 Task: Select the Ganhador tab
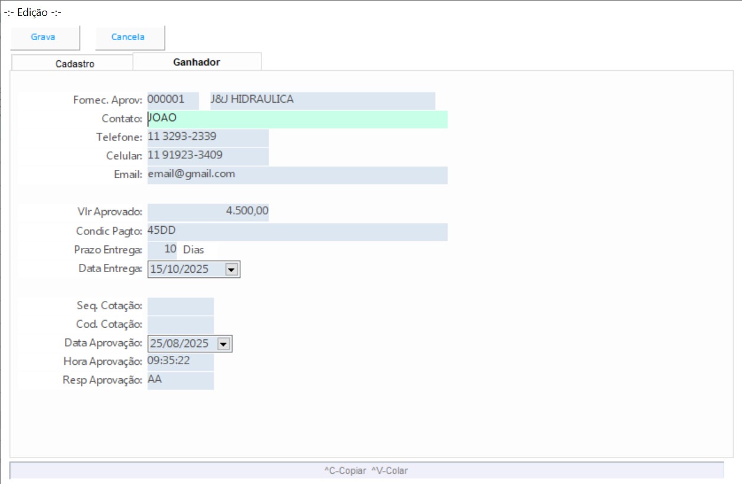[x=197, y=62]
